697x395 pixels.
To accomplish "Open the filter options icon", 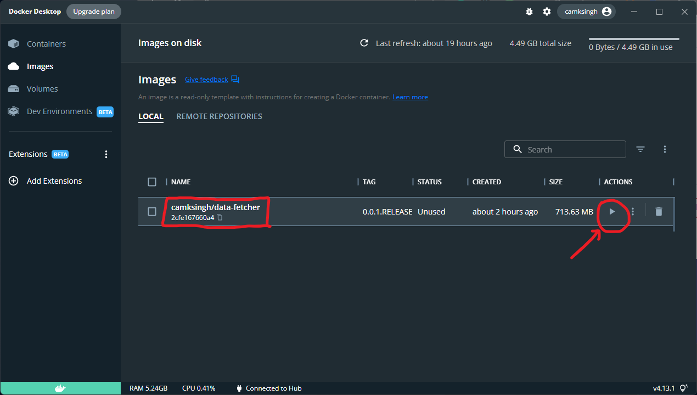I will (x=640, y=149).
